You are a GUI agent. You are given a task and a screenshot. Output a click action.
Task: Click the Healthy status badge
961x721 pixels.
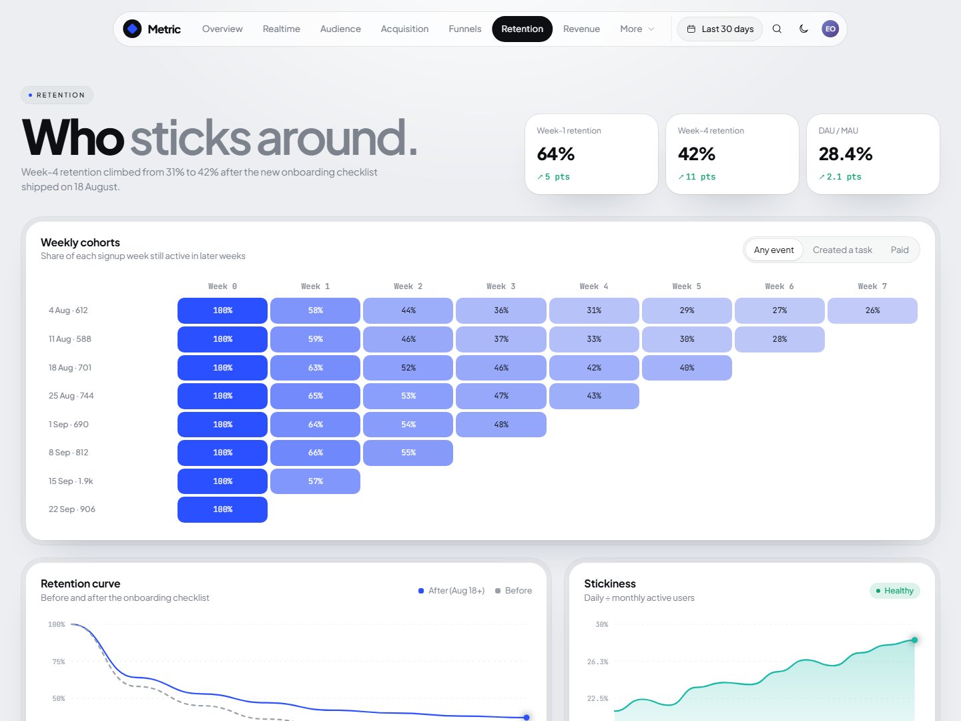coord(894,591)
